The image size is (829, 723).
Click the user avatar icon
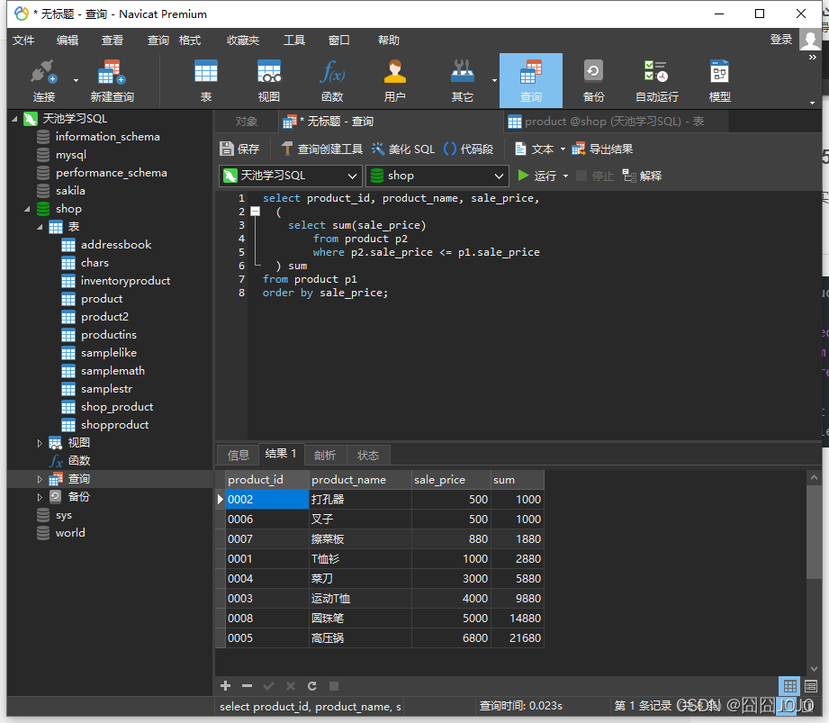coord(810,40)
